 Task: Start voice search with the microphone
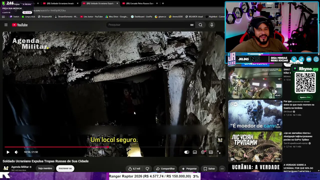tap(212, 25)
